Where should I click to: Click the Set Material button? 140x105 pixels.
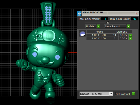click(x=123, y=94)
